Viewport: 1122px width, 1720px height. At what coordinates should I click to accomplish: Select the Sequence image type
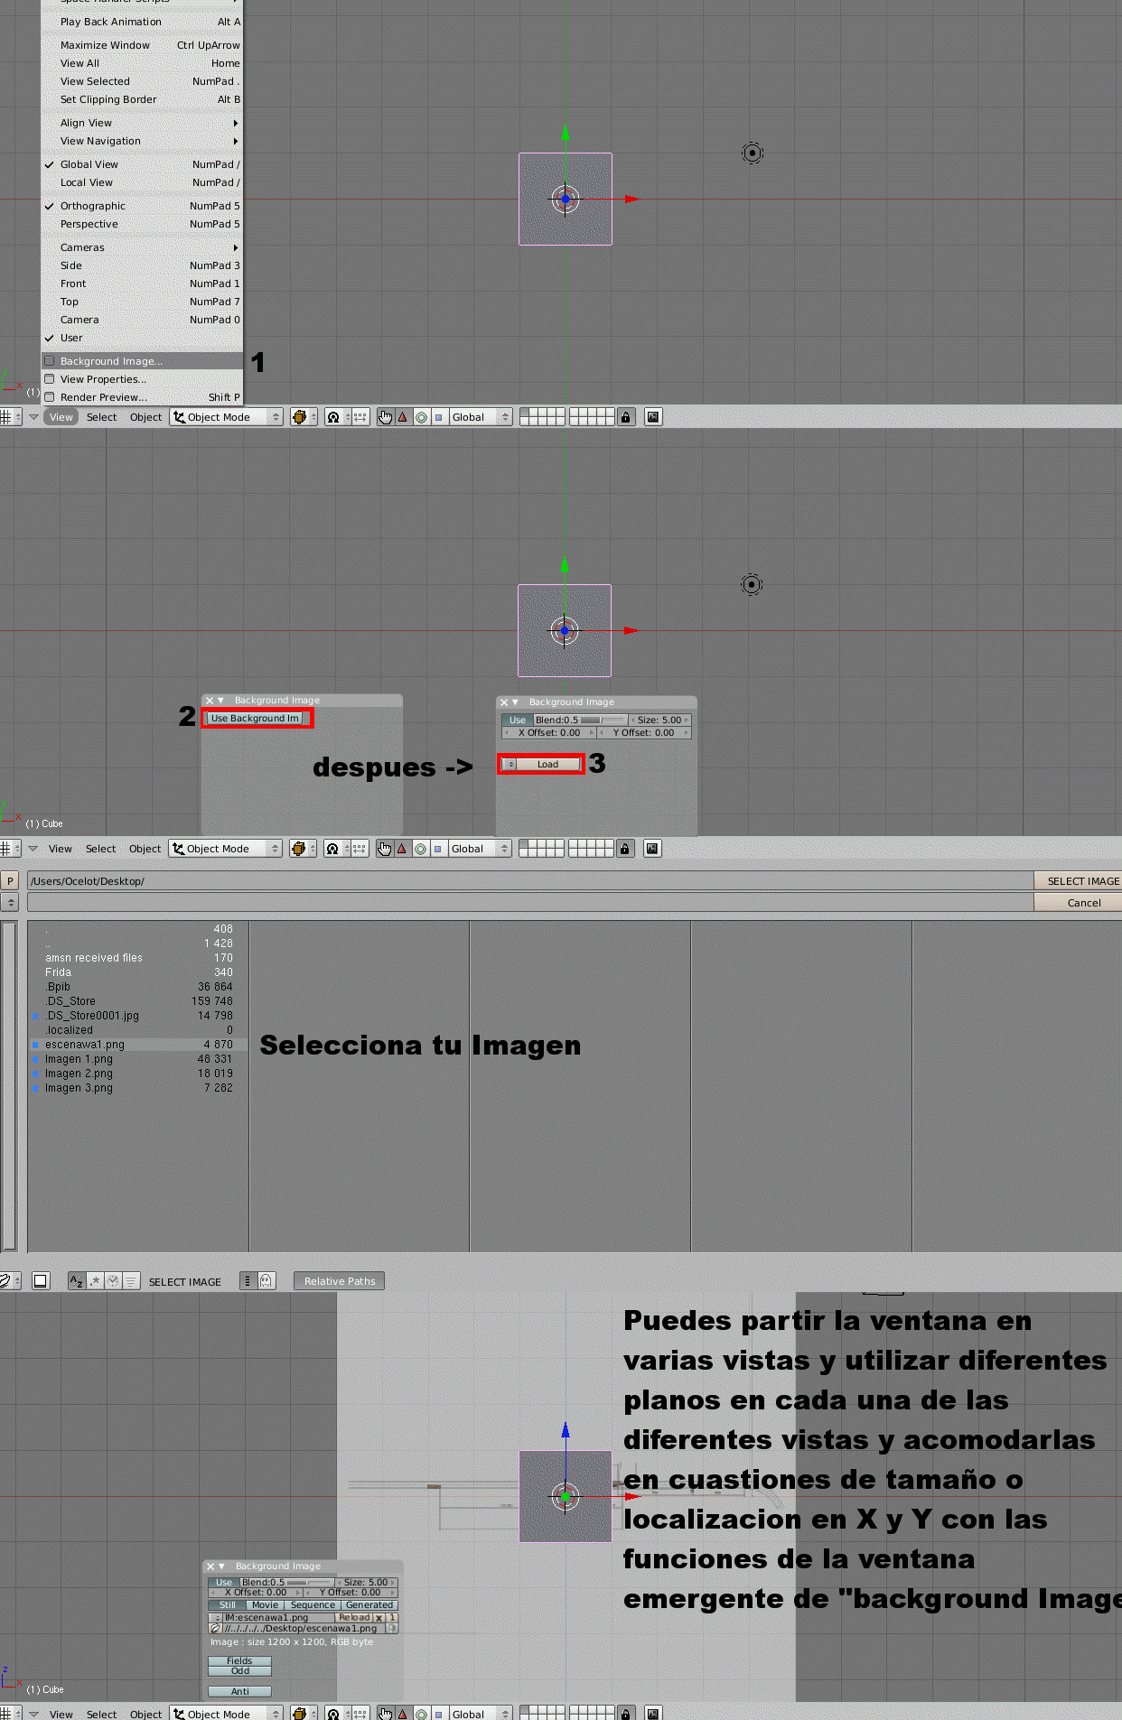313,1605
